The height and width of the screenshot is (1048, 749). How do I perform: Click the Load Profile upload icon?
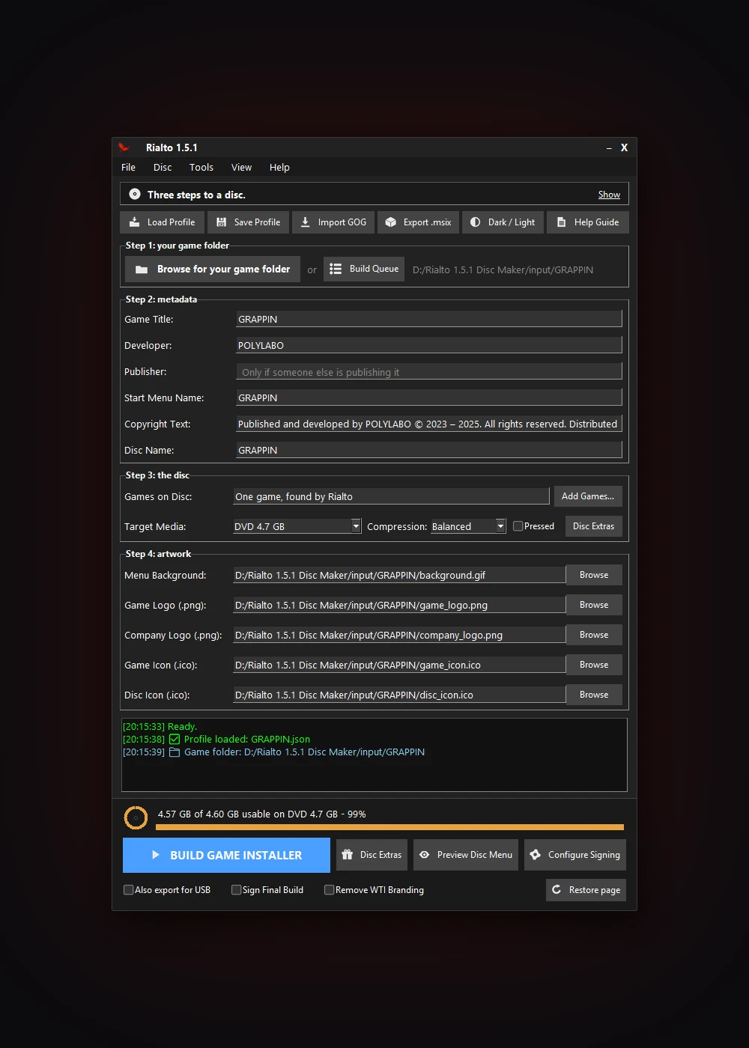134,222
